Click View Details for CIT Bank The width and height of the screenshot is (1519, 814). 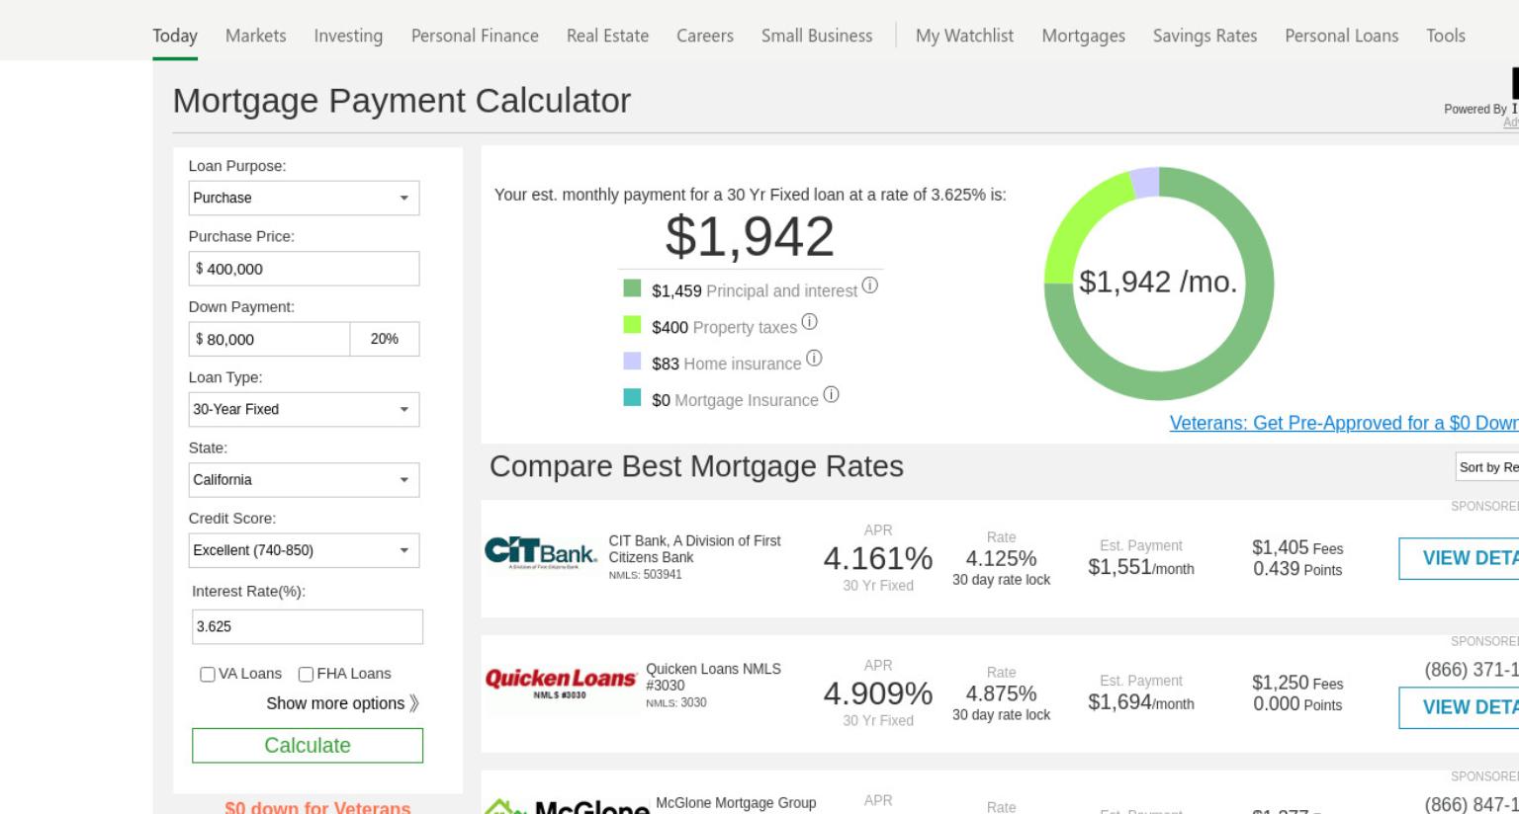tap(1459, 558)
